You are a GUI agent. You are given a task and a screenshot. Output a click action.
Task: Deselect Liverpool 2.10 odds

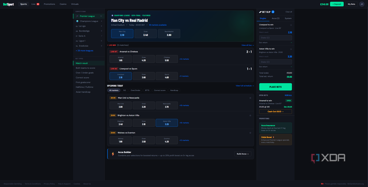point(120,76)
